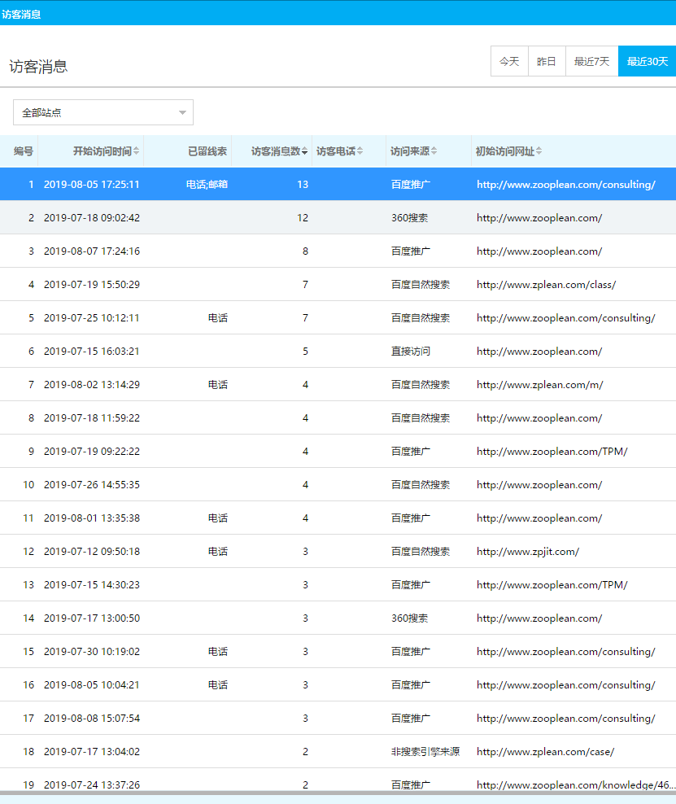Image resolution: width=676 pixels, height=804 pixels.
Task: Click sort icon beside 访客消息数 header
Action: 305,151
